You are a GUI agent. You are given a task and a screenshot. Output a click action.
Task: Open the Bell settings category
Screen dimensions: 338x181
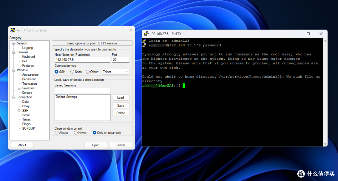[25, 61]
